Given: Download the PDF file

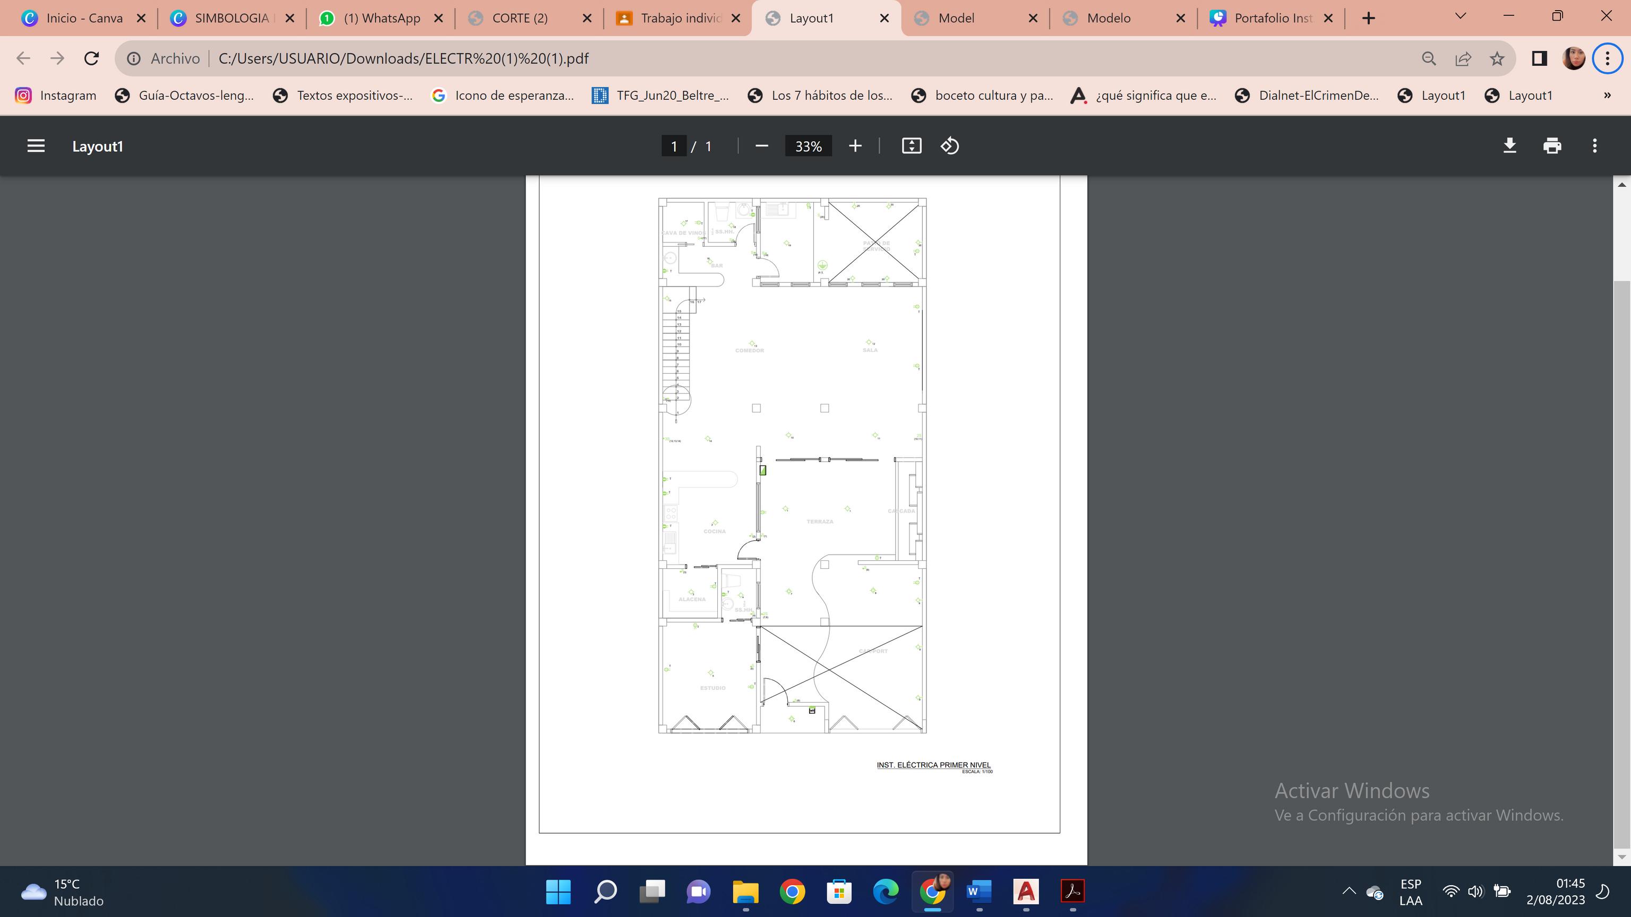Looking at the screenshot, I should click(1509, 146).
